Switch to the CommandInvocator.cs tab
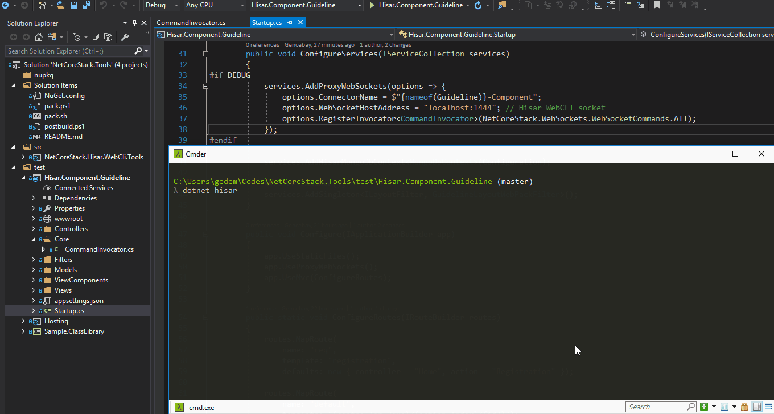 pos(191,23)
